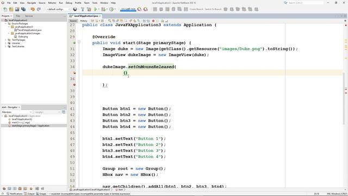Click the Debug Project icon
348x196 pixels.
[x=103, y=9]
